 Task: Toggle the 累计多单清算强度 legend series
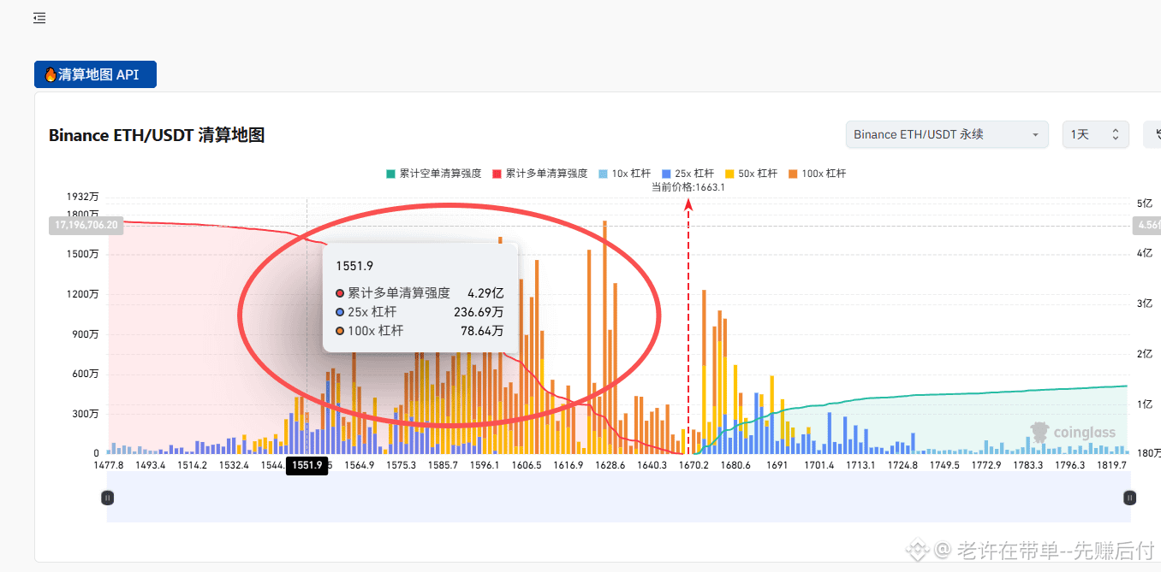pos(540,174)
